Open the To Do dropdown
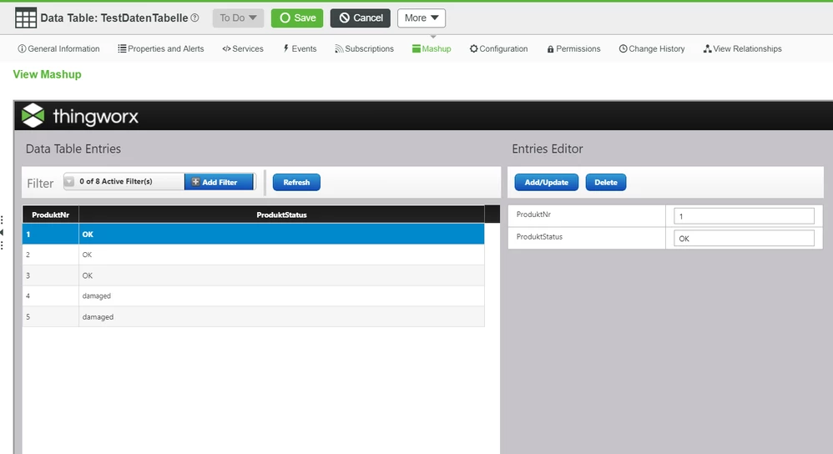Image resolution: width=833 pixels, height=454 pixels. [x=238, y=18]
